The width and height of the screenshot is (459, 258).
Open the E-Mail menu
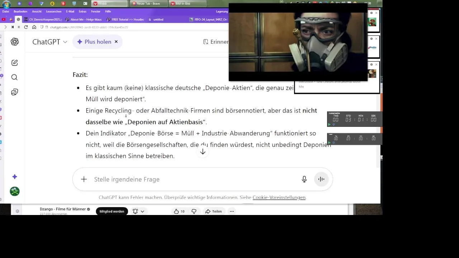pyautogui.click(x=70, y=11)
